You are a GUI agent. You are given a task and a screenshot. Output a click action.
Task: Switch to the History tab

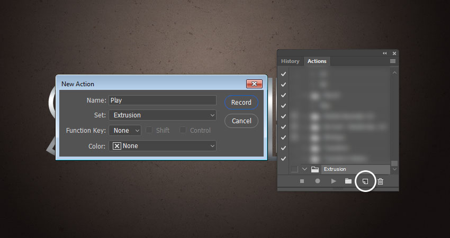[290, 61]
